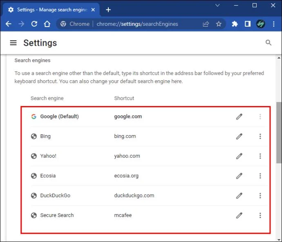Viewport: 282px width, 242px height.
Task: Toggle the side panel icon
Action: tap(248, 24)
